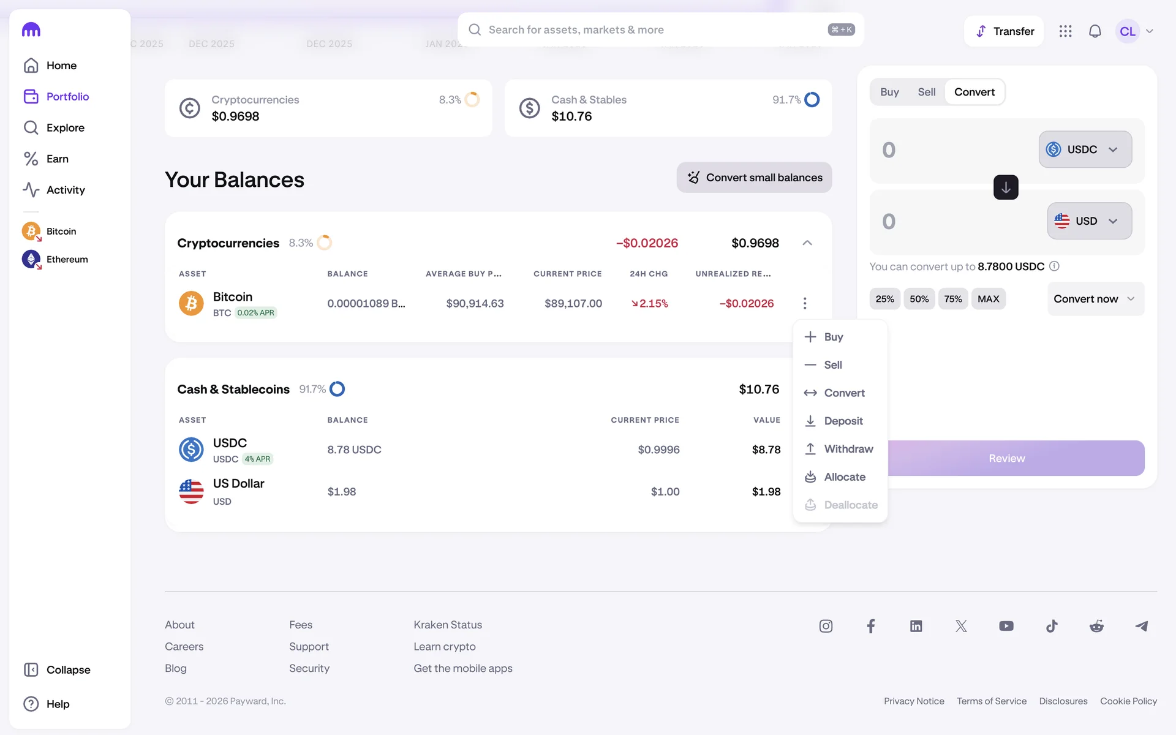Select the MAX amount chip
The width and height of the screenshot is (1176, 735).
click(x=988, y=299)
